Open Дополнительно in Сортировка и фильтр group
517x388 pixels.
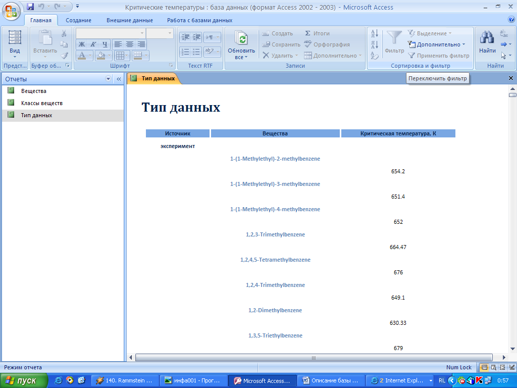437,44
